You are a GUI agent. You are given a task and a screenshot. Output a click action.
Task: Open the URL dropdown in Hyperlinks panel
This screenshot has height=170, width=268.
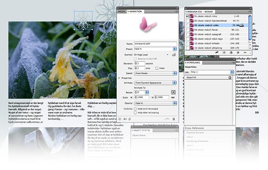click(232, 72)
